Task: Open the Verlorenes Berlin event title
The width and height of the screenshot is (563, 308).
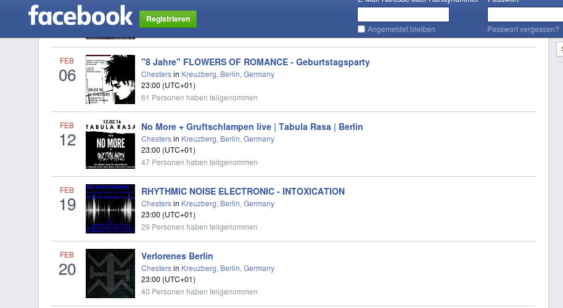Action: (x=177, y=256)
